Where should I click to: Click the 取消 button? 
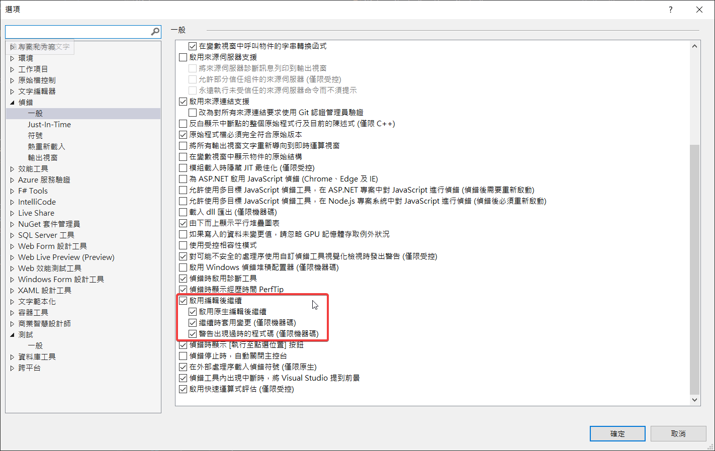pos(678,433)
